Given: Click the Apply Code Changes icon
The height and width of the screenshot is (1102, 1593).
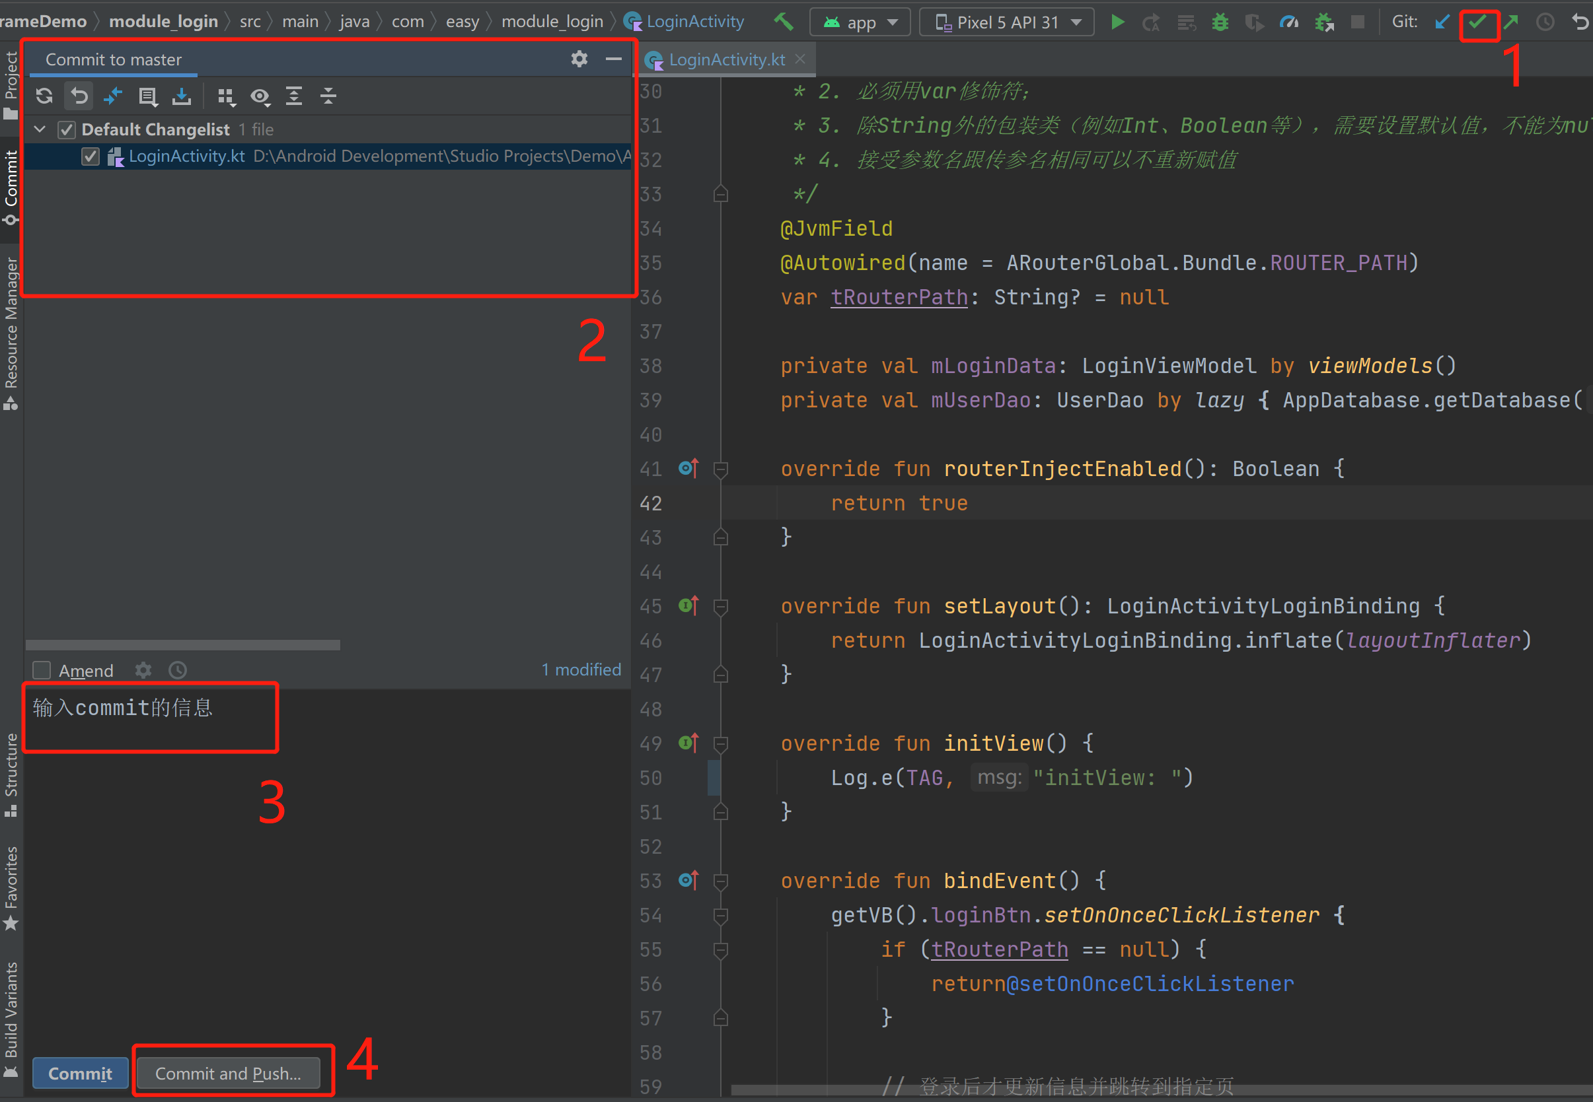Looking at the screenshot, I should [x=1186, y=23].
